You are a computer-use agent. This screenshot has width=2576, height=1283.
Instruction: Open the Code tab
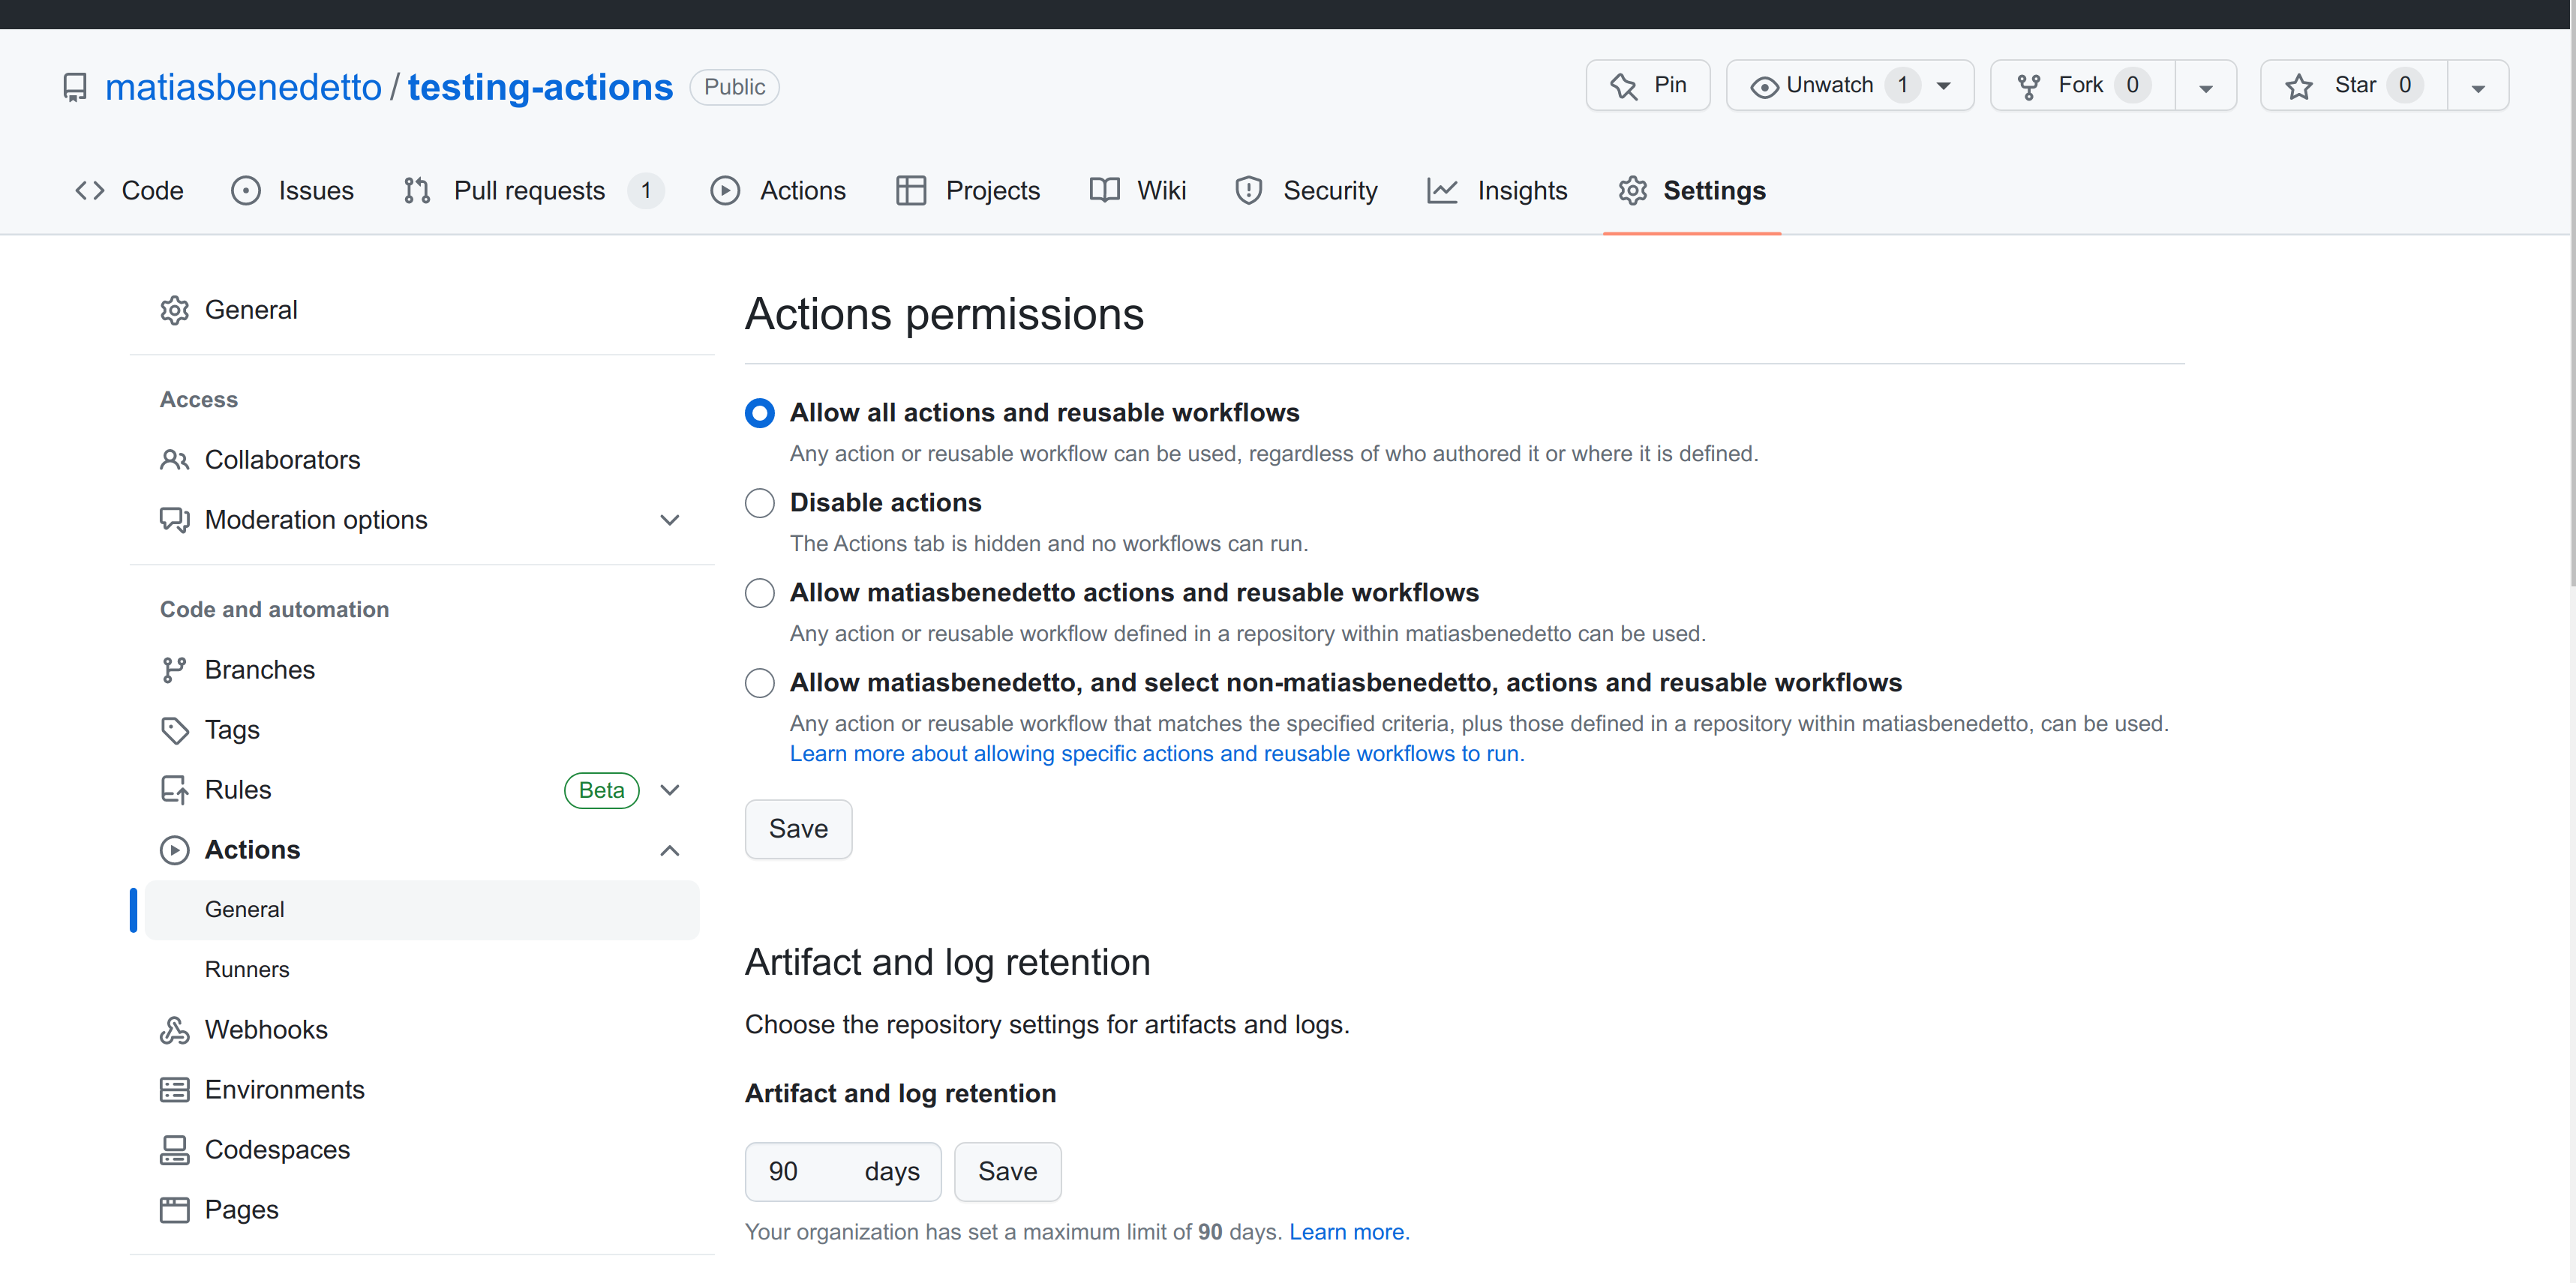129,190
